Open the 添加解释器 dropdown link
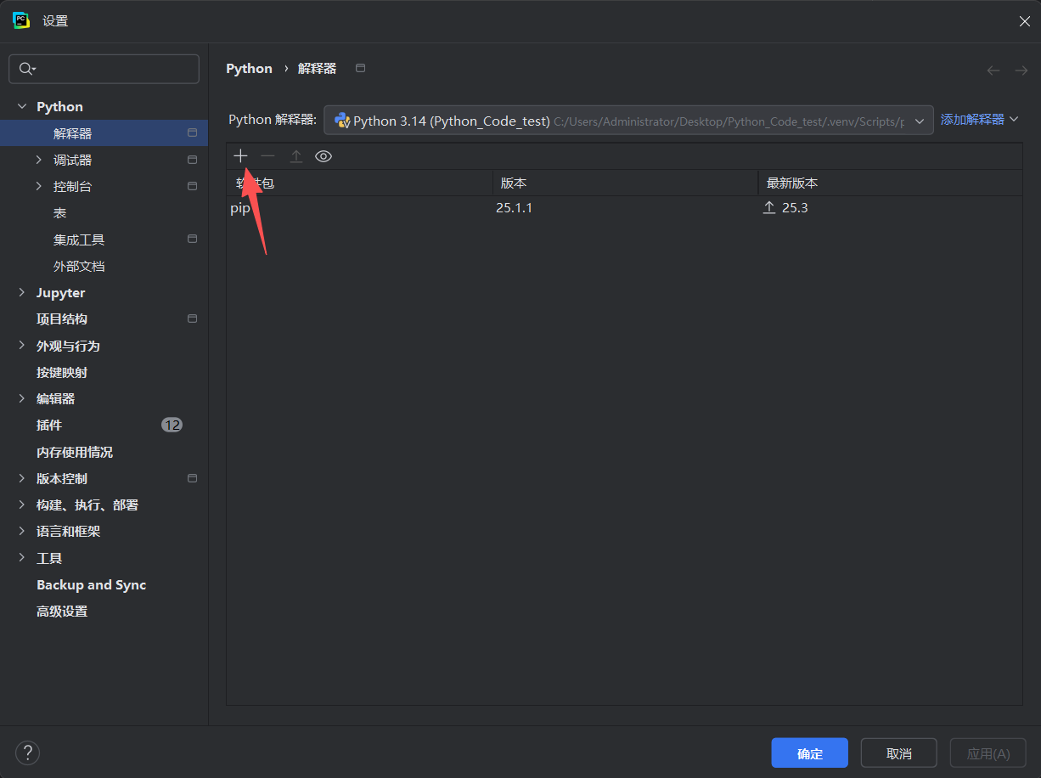 979,120
